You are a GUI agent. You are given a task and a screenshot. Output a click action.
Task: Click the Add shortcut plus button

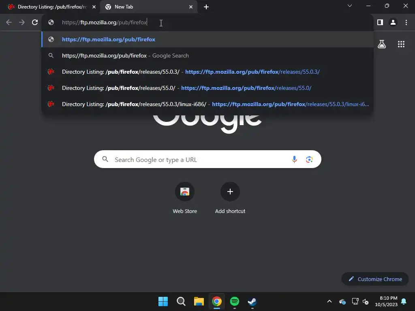(230, 192)
